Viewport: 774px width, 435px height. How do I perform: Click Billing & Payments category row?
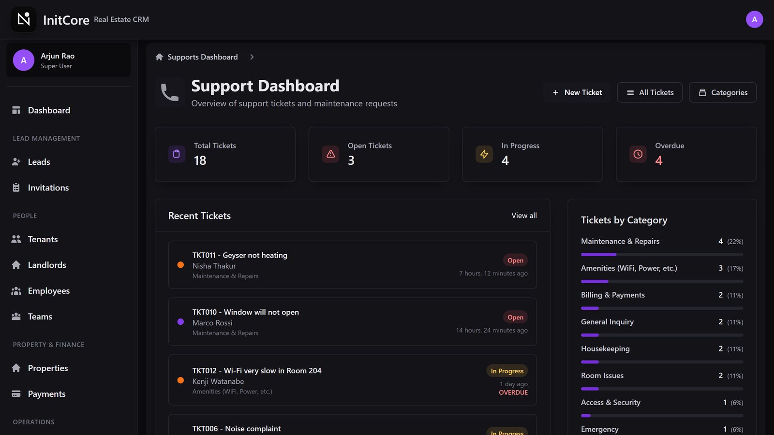coord(662,300)
